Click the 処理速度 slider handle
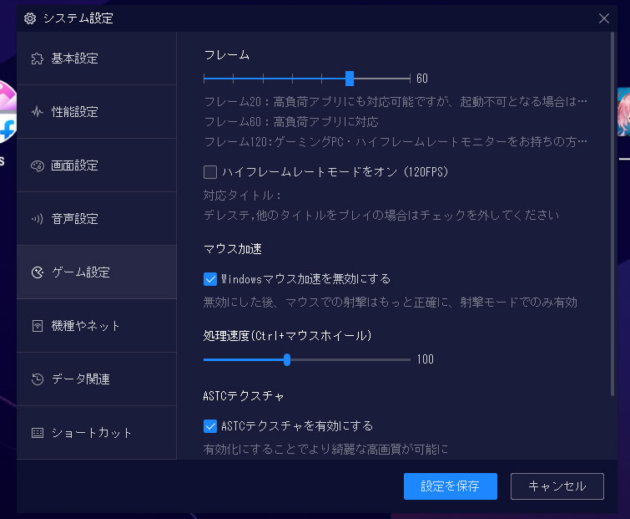 [x=287, y=359]
